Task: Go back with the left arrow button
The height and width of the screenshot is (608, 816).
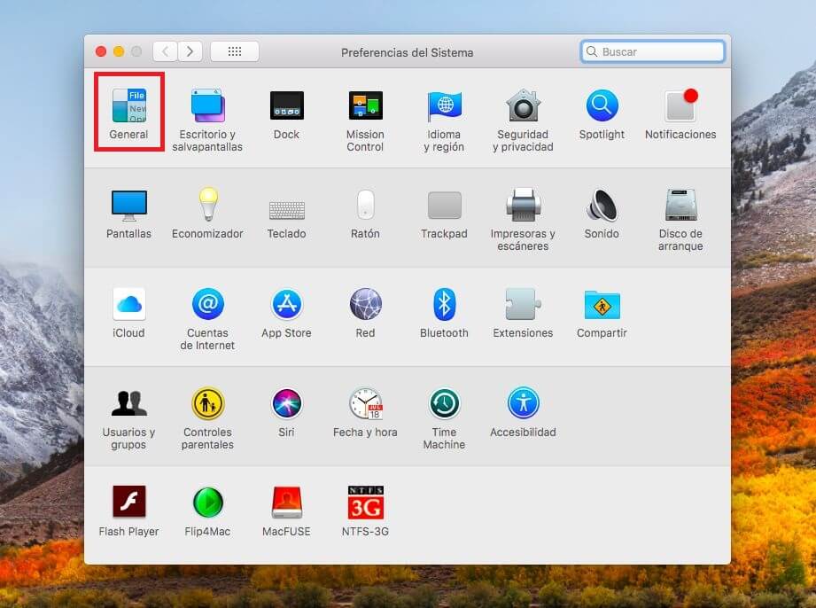Action: point(166,51)
